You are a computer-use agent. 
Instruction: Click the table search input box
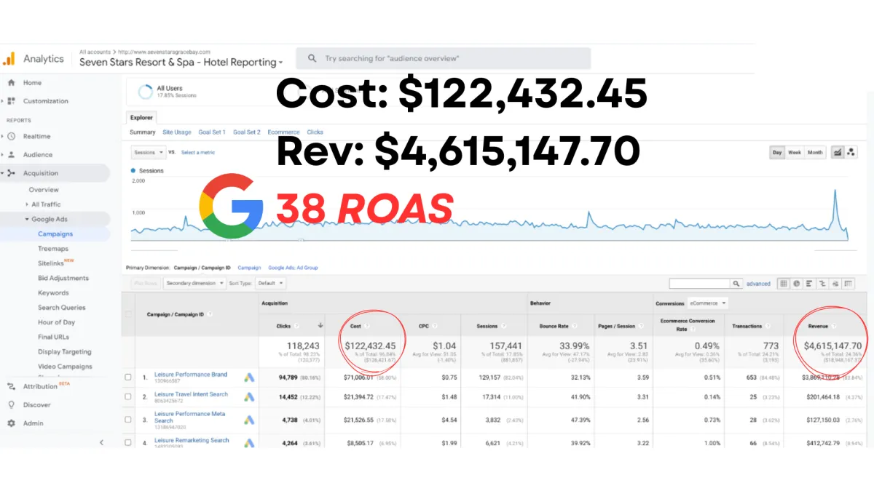point(699,284)
